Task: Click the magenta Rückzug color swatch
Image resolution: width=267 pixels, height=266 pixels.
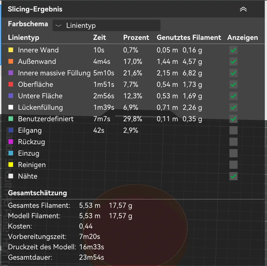Action: [11, 142]
